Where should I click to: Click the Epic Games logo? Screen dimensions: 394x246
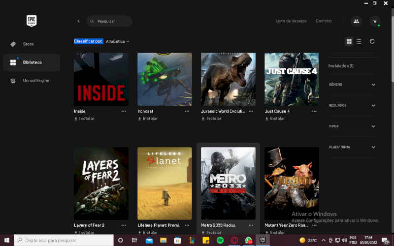[x=32, y=21]
